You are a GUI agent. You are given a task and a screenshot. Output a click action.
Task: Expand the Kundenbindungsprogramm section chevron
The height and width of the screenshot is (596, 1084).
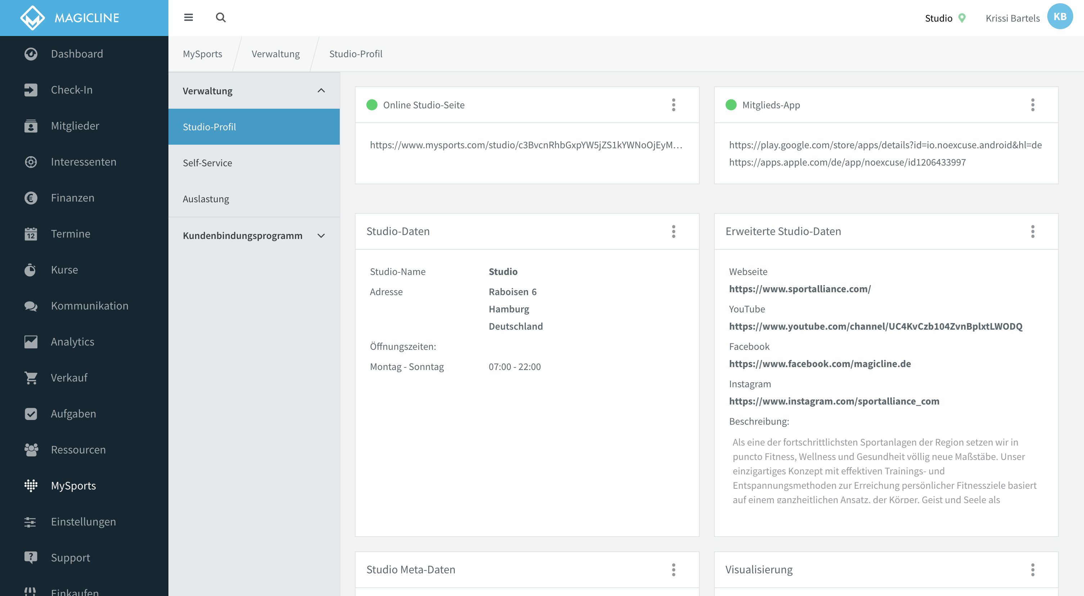click(x=321, y=236)
